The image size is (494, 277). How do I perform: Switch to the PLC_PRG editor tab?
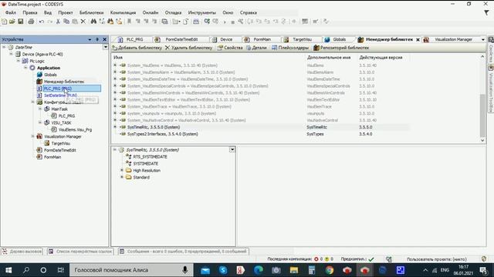click(130, 39)
